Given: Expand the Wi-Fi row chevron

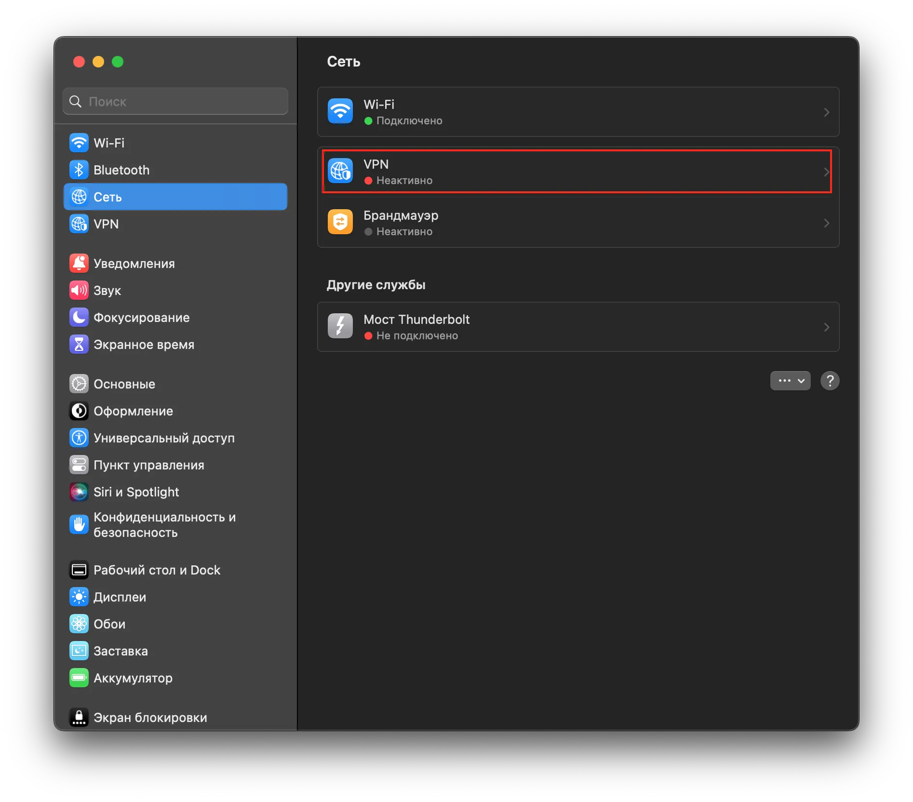Looking at the screenshot, I should pos(826,112).
